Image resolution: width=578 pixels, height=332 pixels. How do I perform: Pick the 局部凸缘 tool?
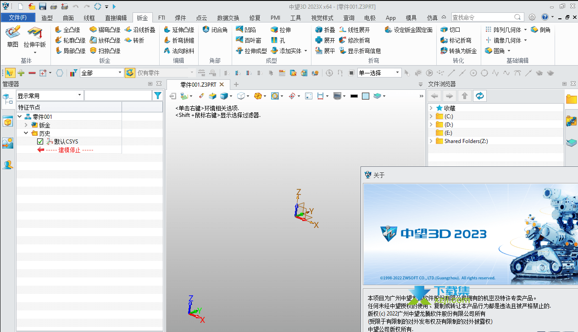click(70, 51)
